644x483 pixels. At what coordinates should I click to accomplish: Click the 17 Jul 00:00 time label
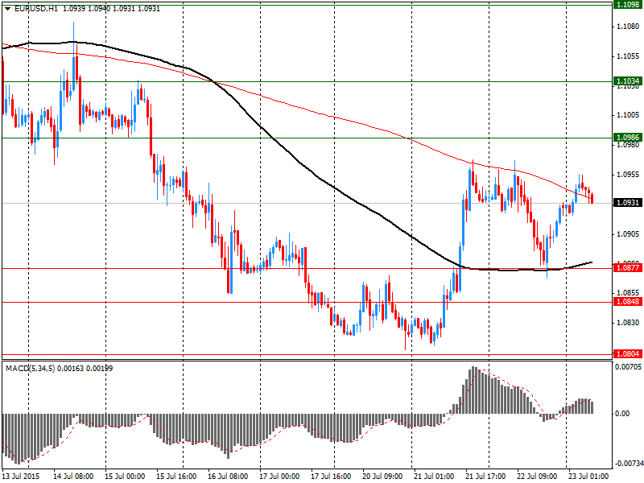click(279, 476)
